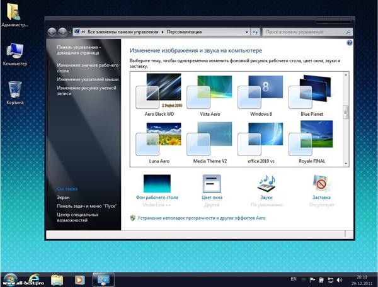Screen dimensions: 378x287
Task: Click the shield icon beside the Aero troubleshooting link
Action: tap(132, 218)
